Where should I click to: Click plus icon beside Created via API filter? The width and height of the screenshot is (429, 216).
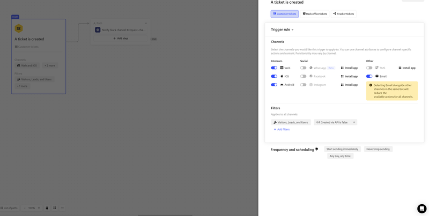pos(353,122)
